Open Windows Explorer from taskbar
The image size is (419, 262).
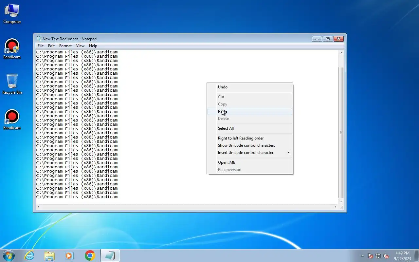(x=49, y=255)
